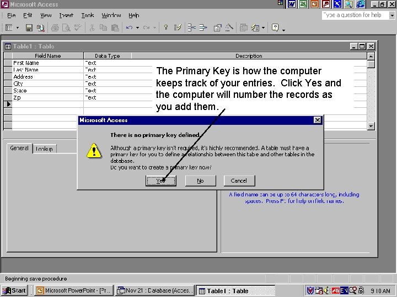Click the Microsoft Access Help icon

coord(275,28)
